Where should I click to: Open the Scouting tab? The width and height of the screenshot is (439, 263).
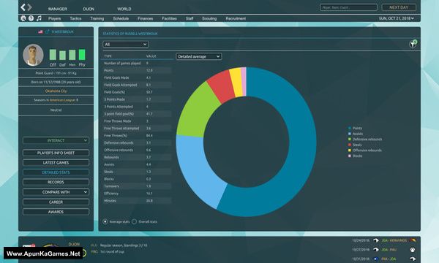(x=209, y=19)
